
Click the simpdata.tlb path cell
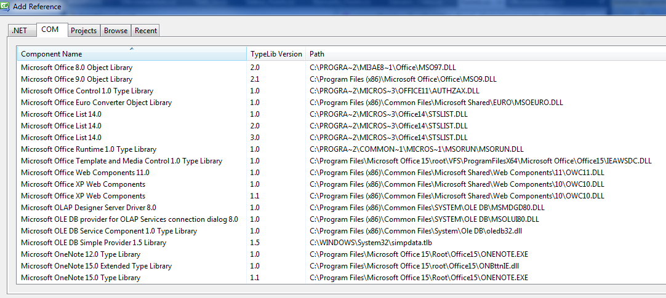(371, 243)
